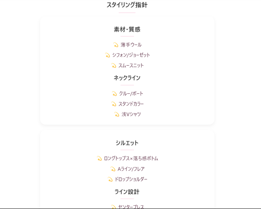Click the スタンドカラー list item text
Viewport: 261px width, 209px height.
click(x=131, y=104)
